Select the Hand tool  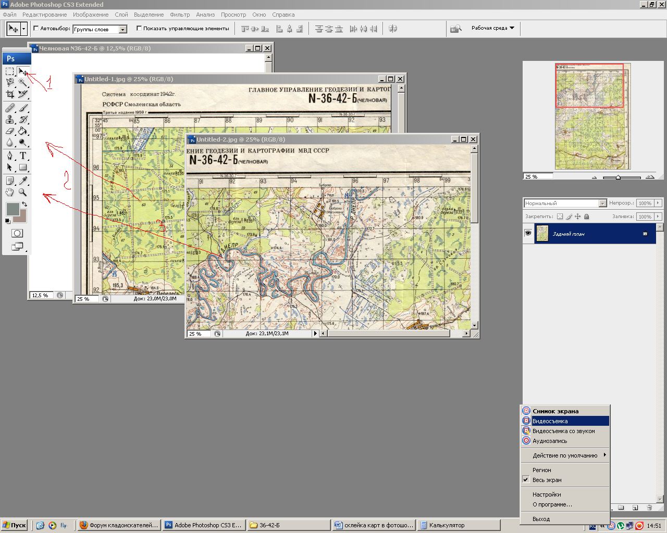[10, 193]
